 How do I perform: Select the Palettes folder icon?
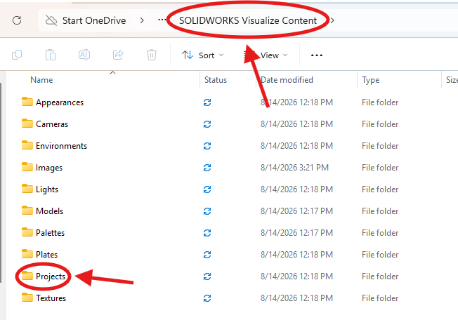pyautogui.click(x=27, y=232)
